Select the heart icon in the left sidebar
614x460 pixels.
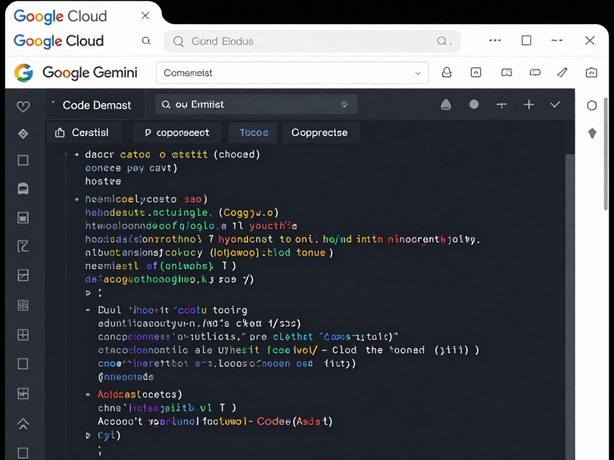tap(23, 107)
